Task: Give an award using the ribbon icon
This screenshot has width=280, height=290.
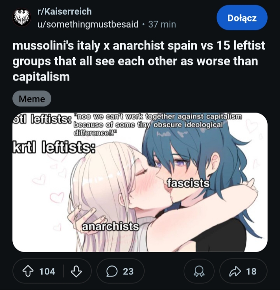Action: click(199, 271)
